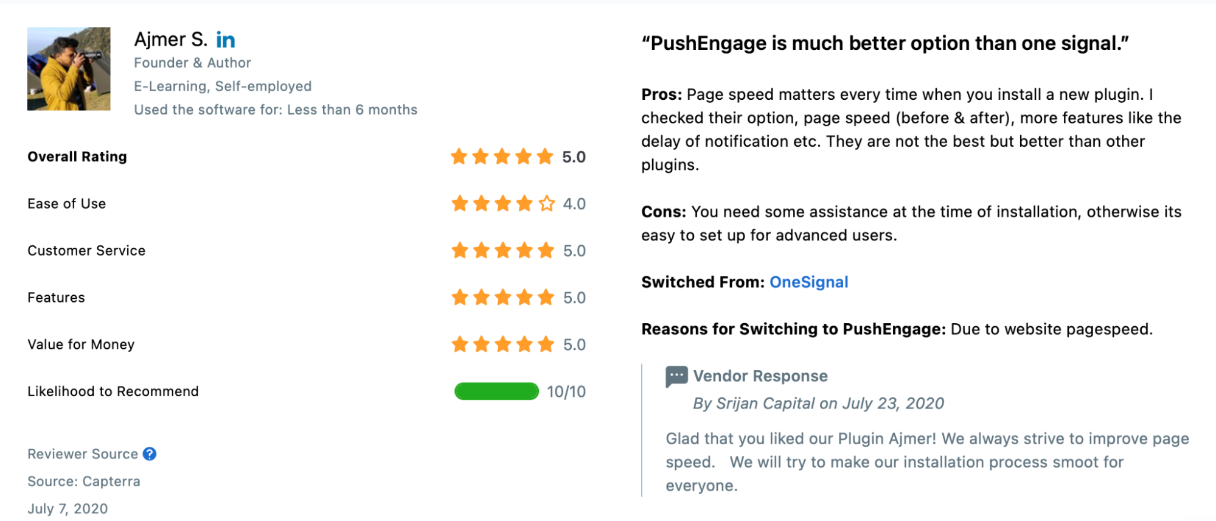Click the July 7, 2020 review date

tap(68, 509)
